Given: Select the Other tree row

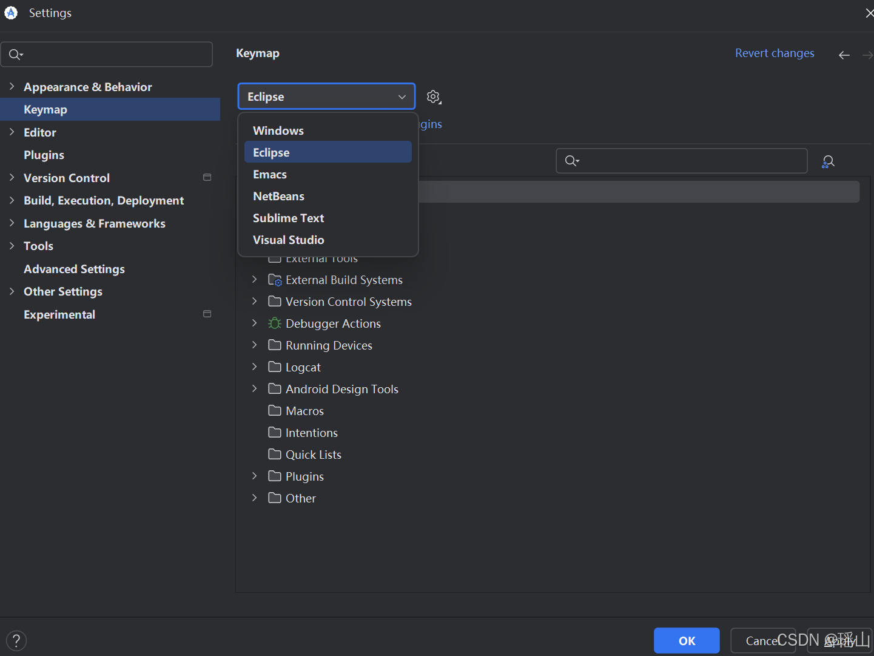Looking at the screenshot, I should [548, 498].
